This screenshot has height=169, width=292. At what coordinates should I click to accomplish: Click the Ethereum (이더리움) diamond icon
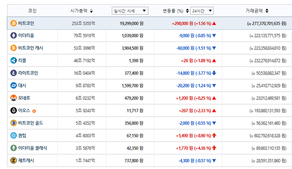[x=13, y=35]
